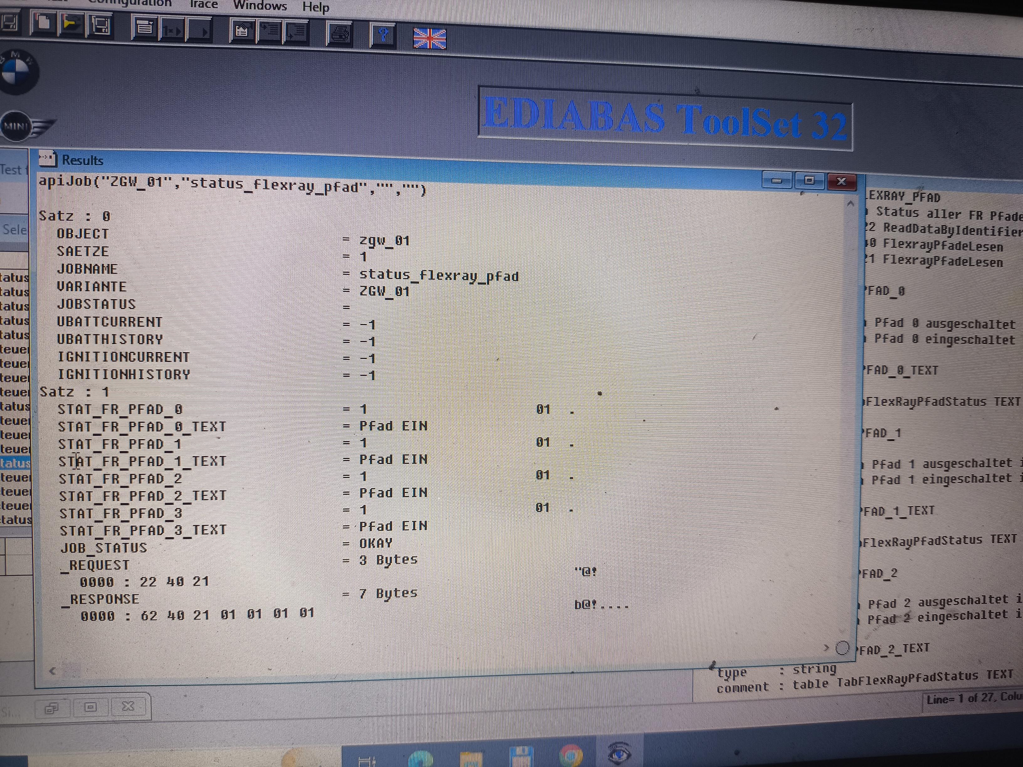Click the second indent-list toolbar icon
Screen dimensions: 1023x767
pos(296,33)
